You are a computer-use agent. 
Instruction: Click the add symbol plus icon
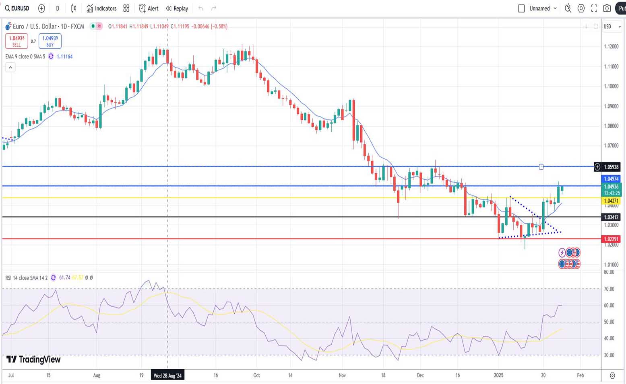point(41,8)
